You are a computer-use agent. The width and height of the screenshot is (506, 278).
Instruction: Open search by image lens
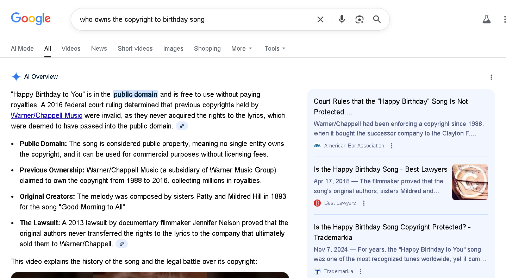point(359,19)
